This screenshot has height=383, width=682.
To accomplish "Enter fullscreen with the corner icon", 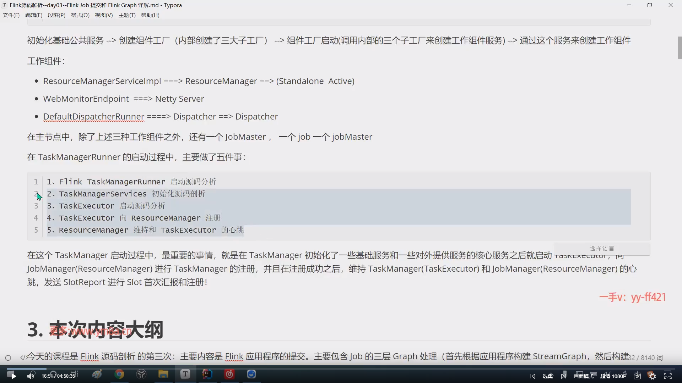I will (668, 376).
